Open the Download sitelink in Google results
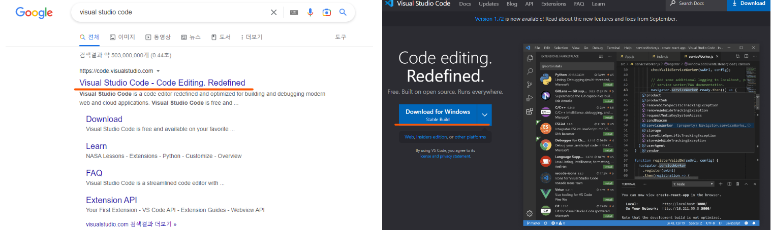Image resolution: width=772 pixels, height=231 pixels. pos(104,119)
